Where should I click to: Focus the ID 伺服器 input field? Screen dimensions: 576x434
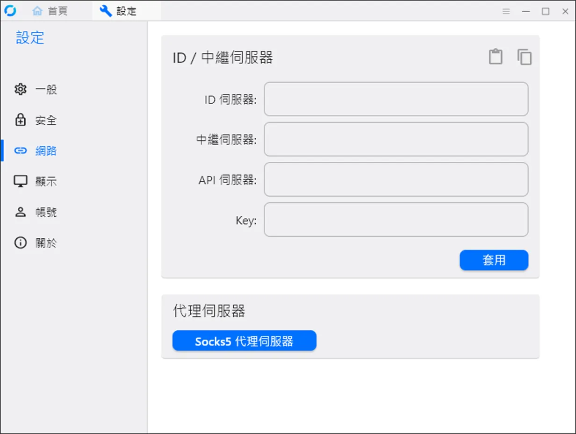[396, 99]
